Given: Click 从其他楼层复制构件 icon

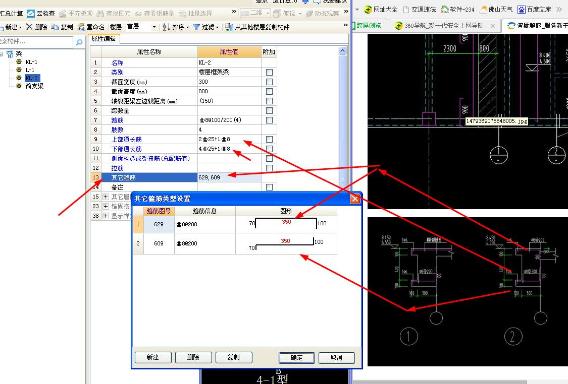Looking at the screenshot, I should tap(229, 27).
